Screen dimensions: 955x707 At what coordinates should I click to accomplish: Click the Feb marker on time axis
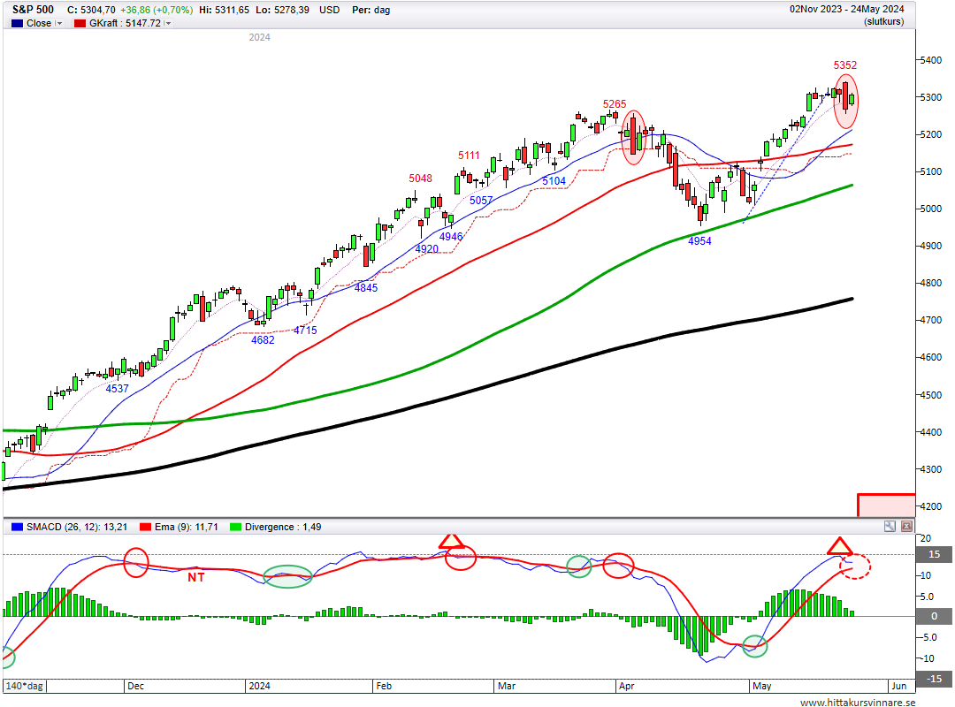(384, 686)
